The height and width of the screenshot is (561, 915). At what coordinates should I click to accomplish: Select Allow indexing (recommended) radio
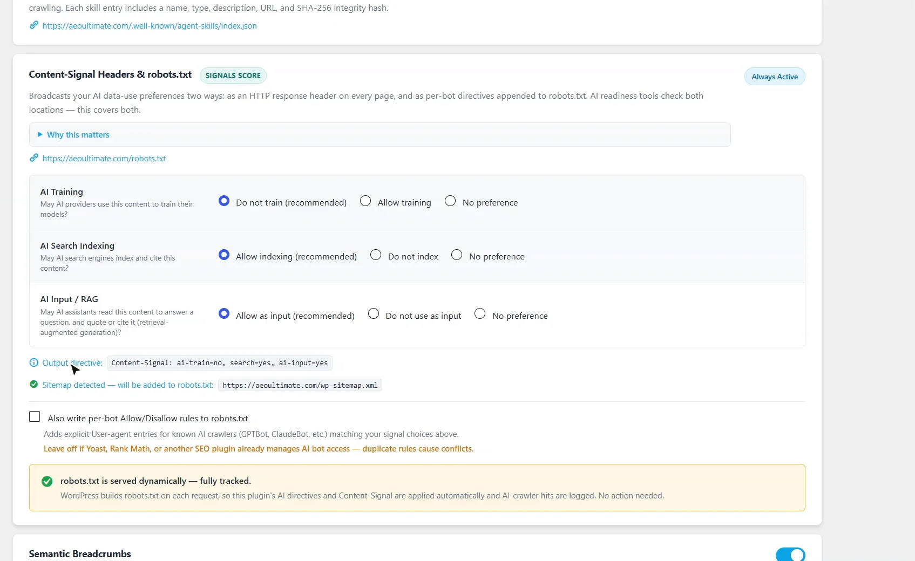(224, 255)
